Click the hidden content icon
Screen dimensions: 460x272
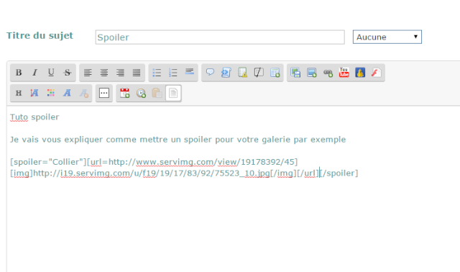(x=259, y=73)
